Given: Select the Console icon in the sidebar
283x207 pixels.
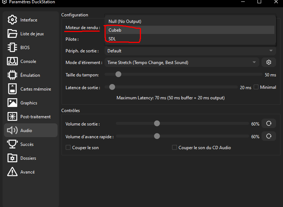Looking at the screenshot, I should 12,61.
